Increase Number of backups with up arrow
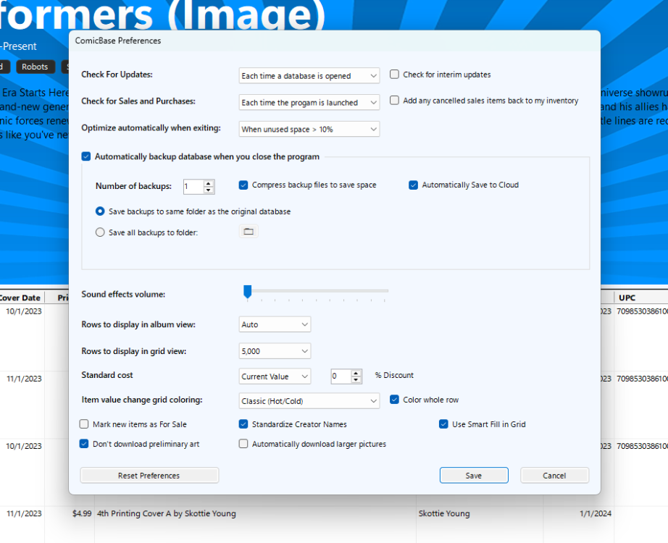This screenshot has width=668, height=543. click(209, 184)
